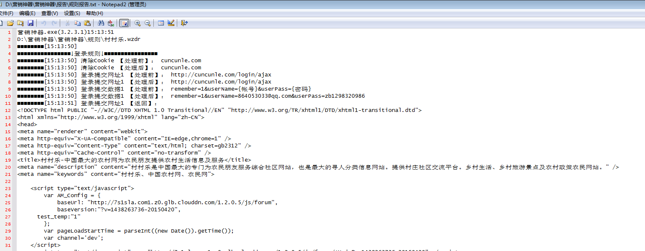Image resolution: width=645 pixels, height=251 pixels.
Task: Open the 设置(S) menu
Action: click(x=72, y=13)
